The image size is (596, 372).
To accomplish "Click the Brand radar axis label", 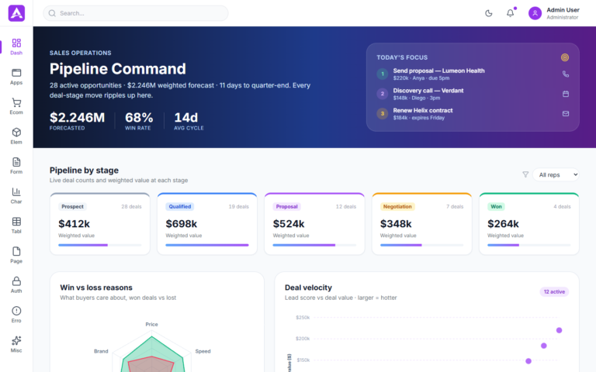I will point(101,351).
